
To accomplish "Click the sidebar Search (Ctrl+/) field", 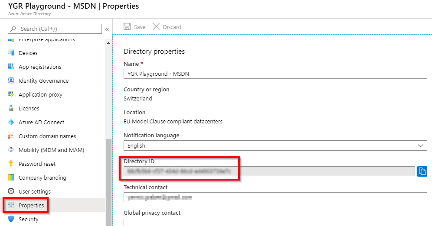I will pyautogui.click(x=55, y=29).
